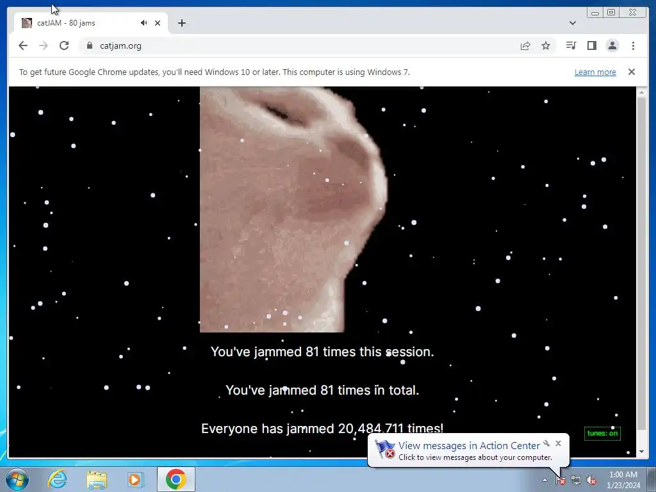
Task: Open Windows Explorer from the taskbar
Action: (x=97, y=479)
